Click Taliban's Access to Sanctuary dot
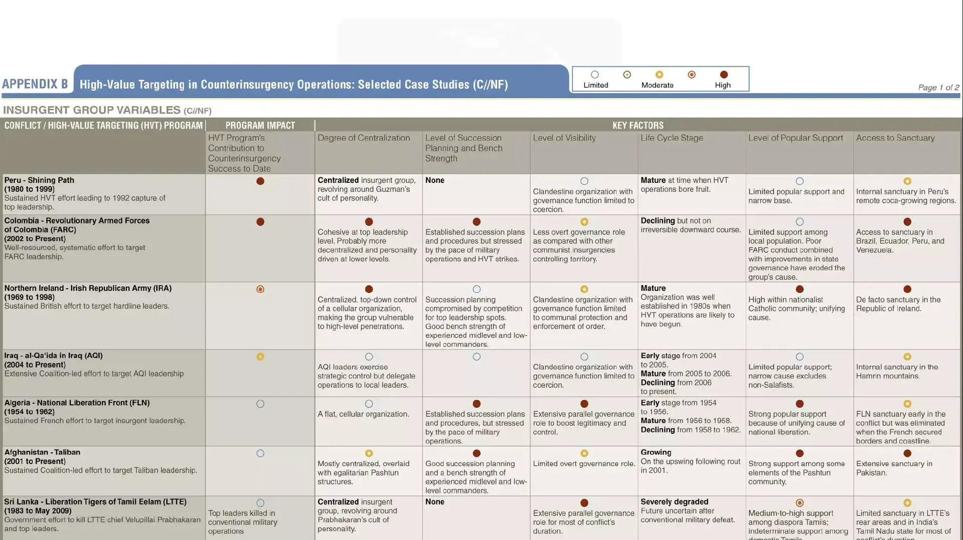Viewport: 963px width, 540px height. point(907,453)
